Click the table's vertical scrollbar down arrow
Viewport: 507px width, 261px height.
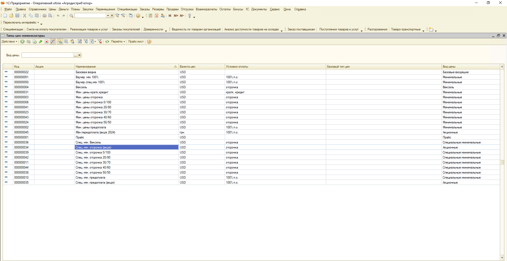point(502,258)
